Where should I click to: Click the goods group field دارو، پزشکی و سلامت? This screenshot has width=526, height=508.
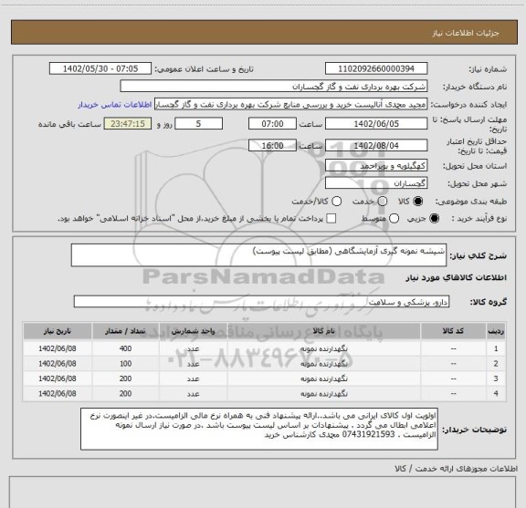tap(261, 302)
